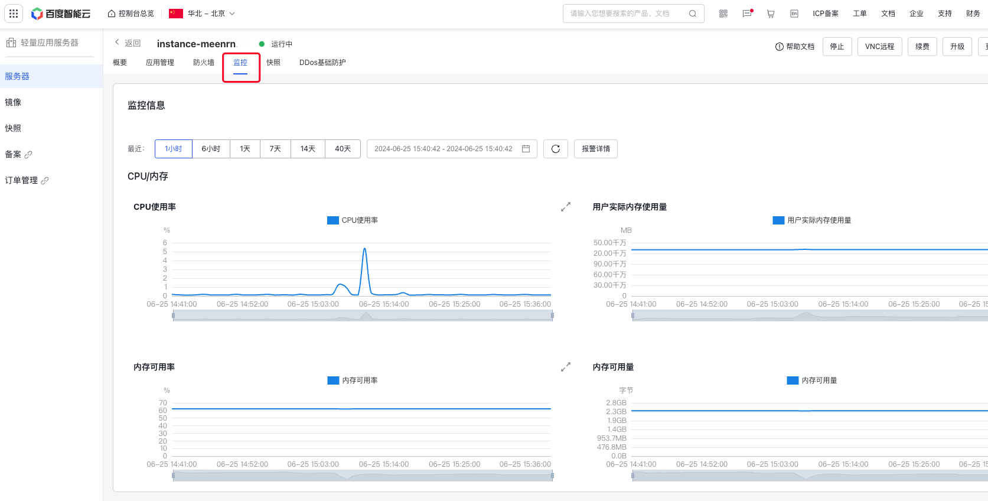The width and height of the screenshot is (988, 501).
Task: Select the 6小时 time range
Action: point(211,149)
